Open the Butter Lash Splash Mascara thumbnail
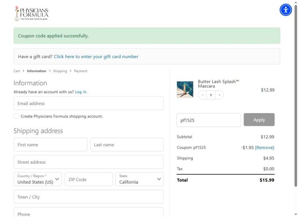The height and width of the screenshot is (217, 298). [x=185, y=89]
